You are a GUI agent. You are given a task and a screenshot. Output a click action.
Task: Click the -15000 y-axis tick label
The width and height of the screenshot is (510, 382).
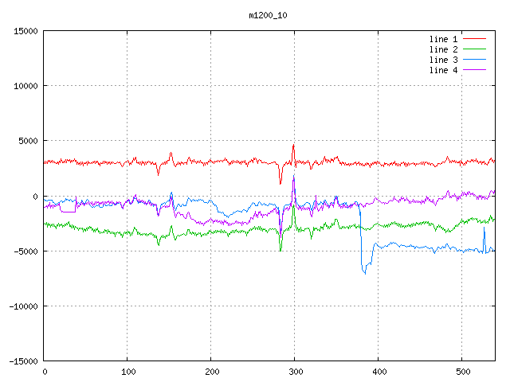click(22, 361)
